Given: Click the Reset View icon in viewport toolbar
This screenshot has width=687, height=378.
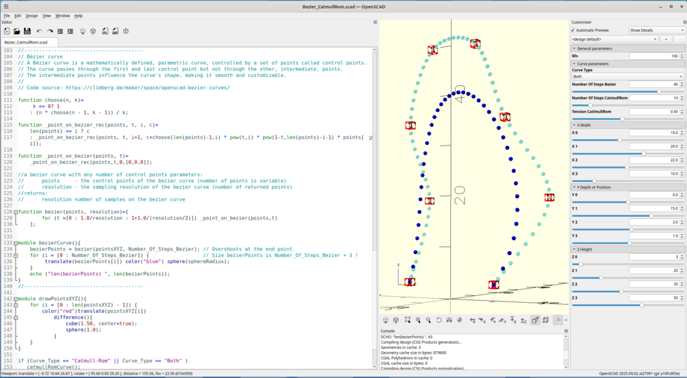Looking at the screenshot, I should tap(439, 320).
